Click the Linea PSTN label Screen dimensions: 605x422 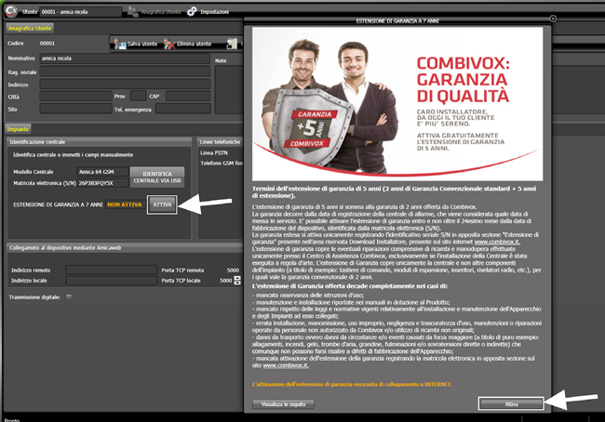pos(214,153)
